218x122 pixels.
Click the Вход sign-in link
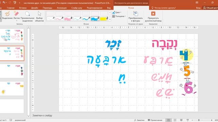pyautogui.click(x=198, y=8)
